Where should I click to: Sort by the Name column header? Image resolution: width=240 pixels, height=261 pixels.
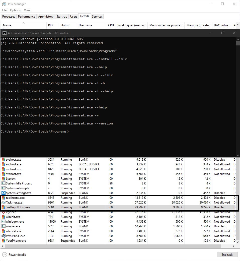[x=24, y=25]
